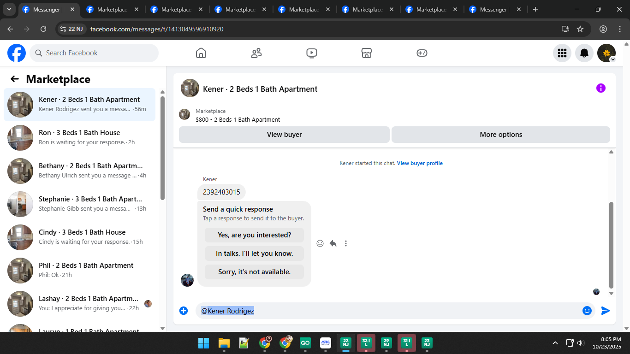The image size is (630, 354).
Task: Click the conversation list scrollbar
Action: (x=162, y=147)
